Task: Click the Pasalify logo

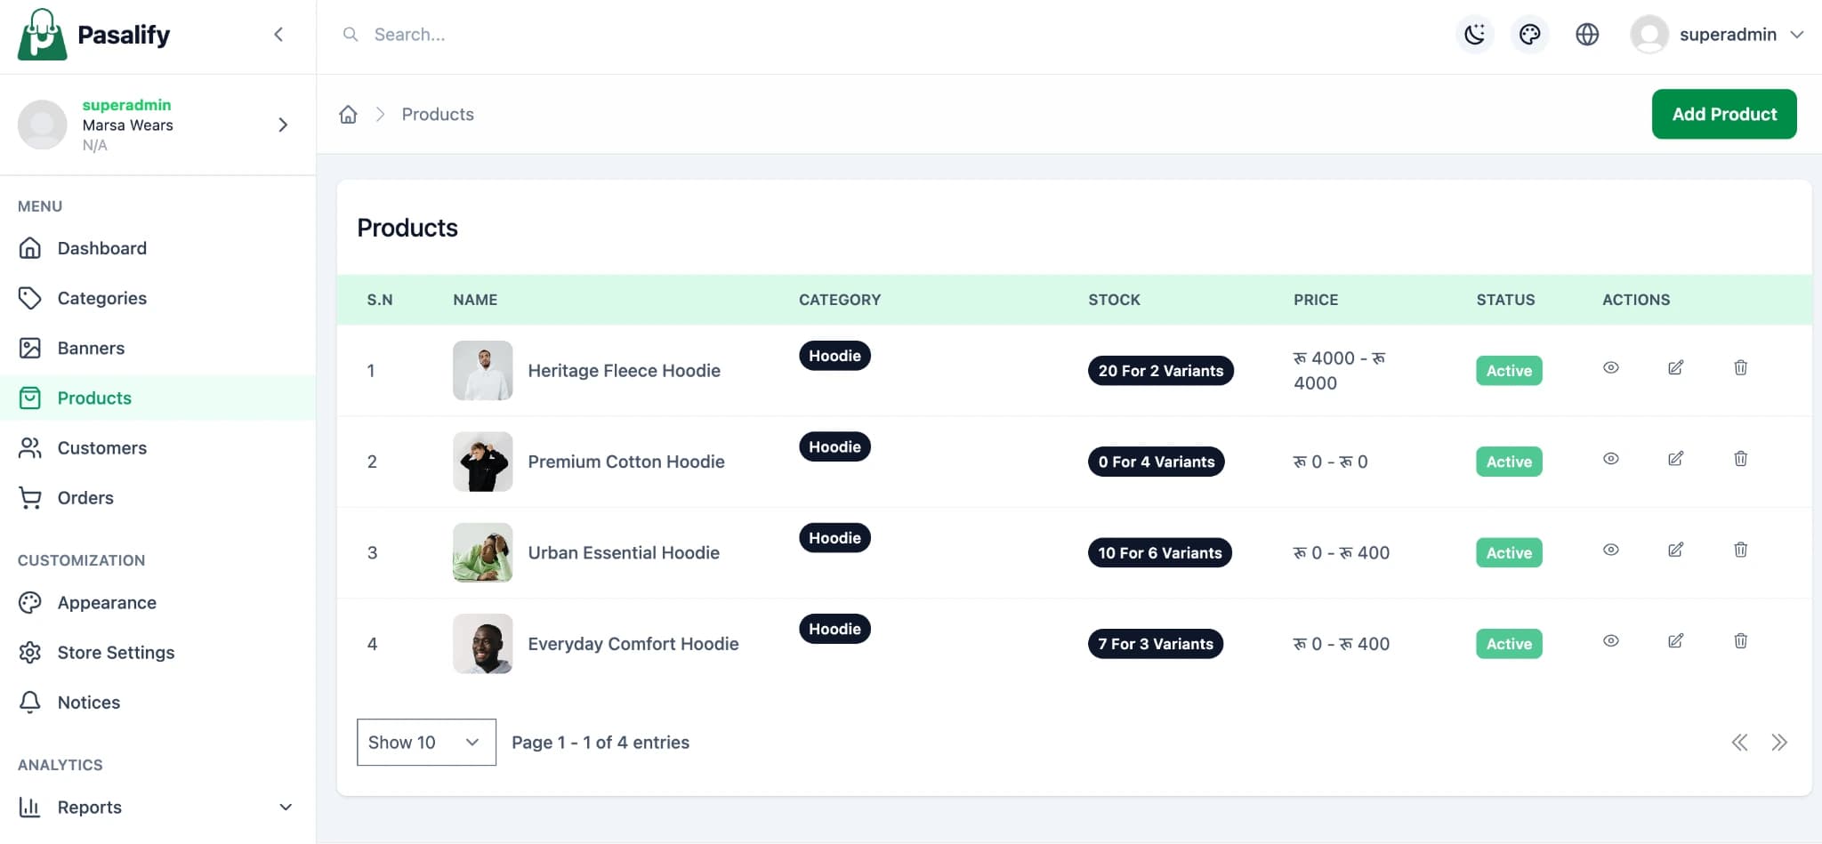Action: pos(93,35)
